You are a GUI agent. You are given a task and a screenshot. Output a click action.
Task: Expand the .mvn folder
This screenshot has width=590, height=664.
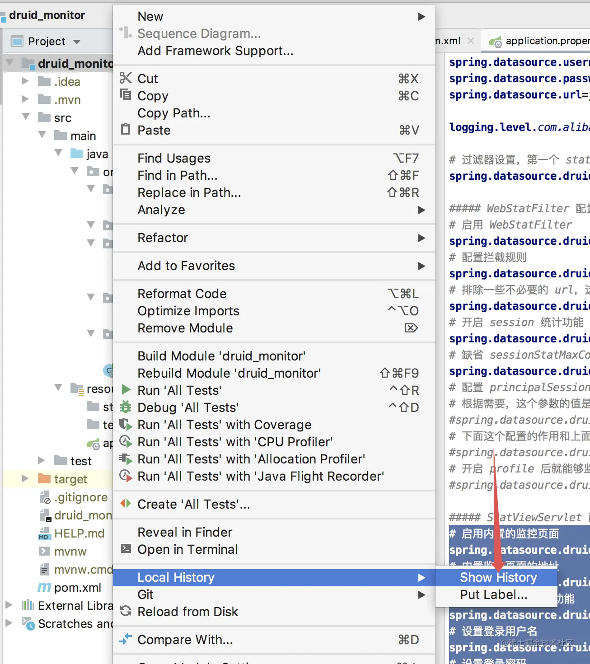coord(25,99)
